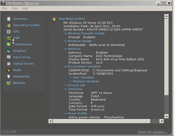The height and width of the screenshot is (136, 175).
Task: Click the Firewall Enabled row
Action: 82,37
